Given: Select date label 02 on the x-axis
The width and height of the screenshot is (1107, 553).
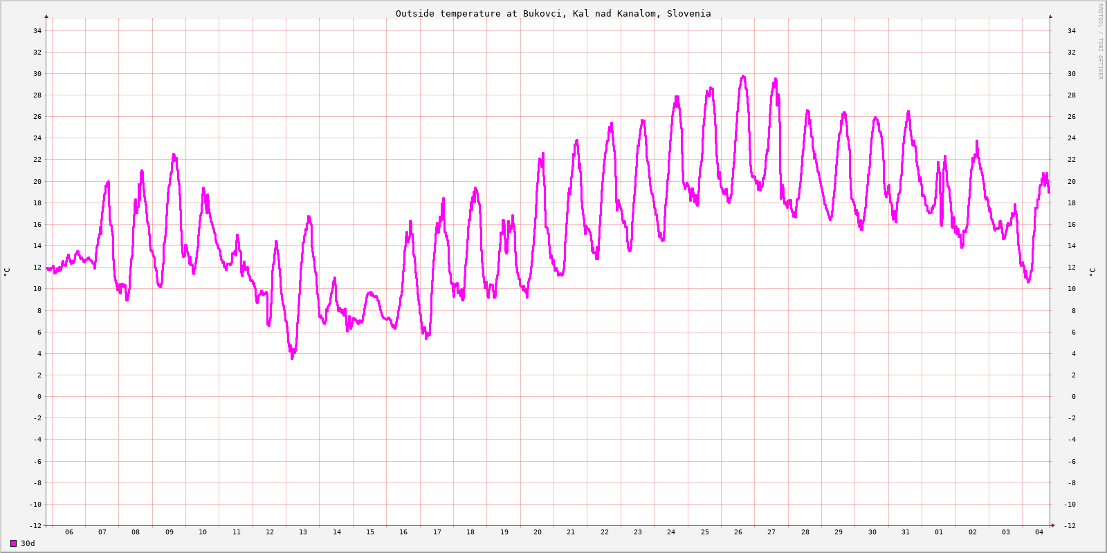Looking at the screenshot, I should coord(973,532).
